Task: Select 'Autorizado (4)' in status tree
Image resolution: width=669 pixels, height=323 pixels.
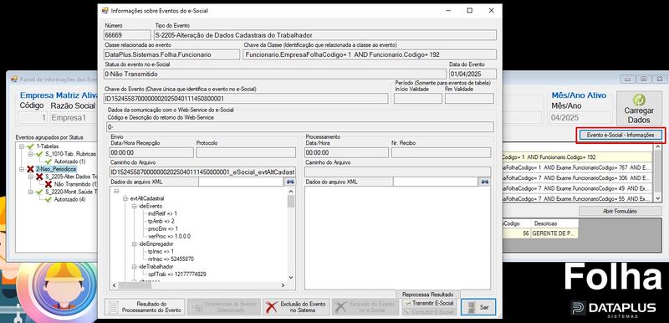Action: coord(69,199)
